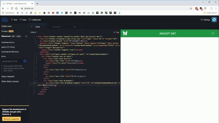The width and height of the screenshot is (219, 123).
Task: Click the blue power account icon
Action: tap(214, 20)
